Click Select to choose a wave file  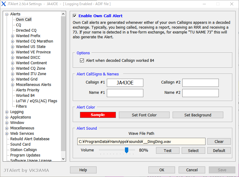[193, 150]
